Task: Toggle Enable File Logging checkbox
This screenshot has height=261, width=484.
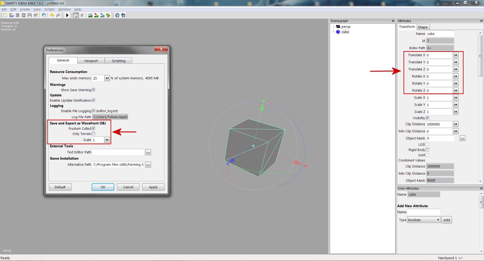Action: point(94,111)
